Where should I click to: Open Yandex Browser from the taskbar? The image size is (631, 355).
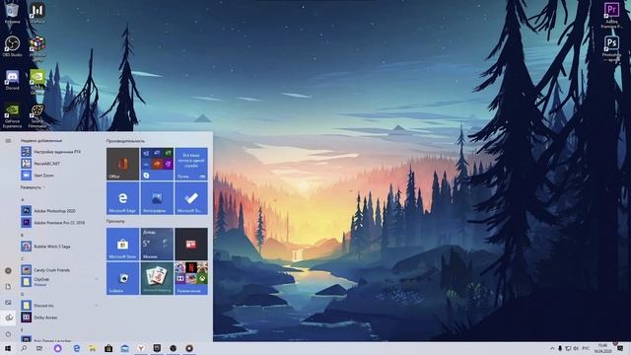click(x=141, y=348)
